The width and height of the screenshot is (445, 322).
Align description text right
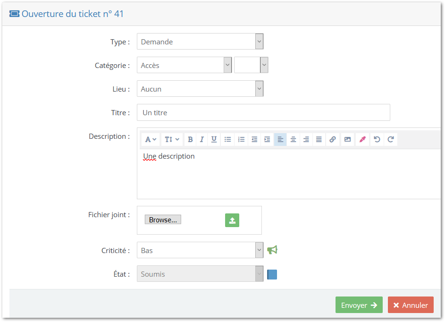[x=306, y=139]
